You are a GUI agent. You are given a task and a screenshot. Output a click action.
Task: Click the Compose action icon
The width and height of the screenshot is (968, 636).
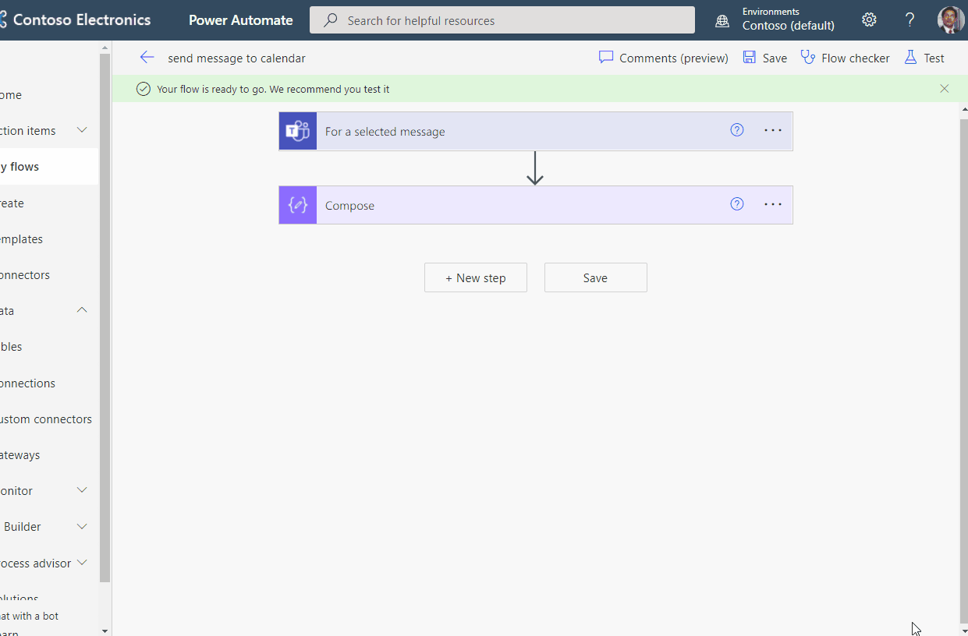click(x=298, y=205)
